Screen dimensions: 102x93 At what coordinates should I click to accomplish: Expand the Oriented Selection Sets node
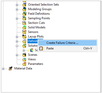[x=17, y=5]
